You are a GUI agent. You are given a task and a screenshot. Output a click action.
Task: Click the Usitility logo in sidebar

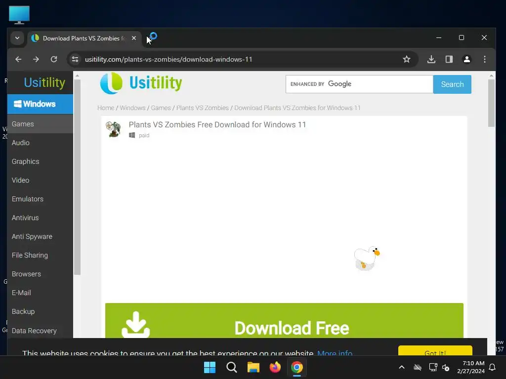(x=44, y=82)
